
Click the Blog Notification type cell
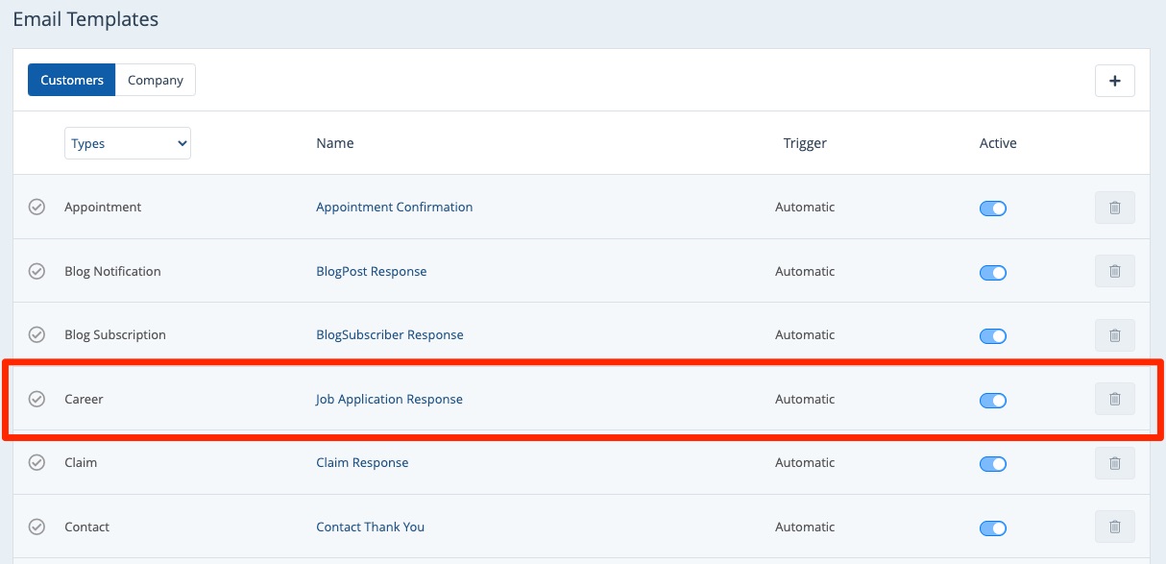112,271
